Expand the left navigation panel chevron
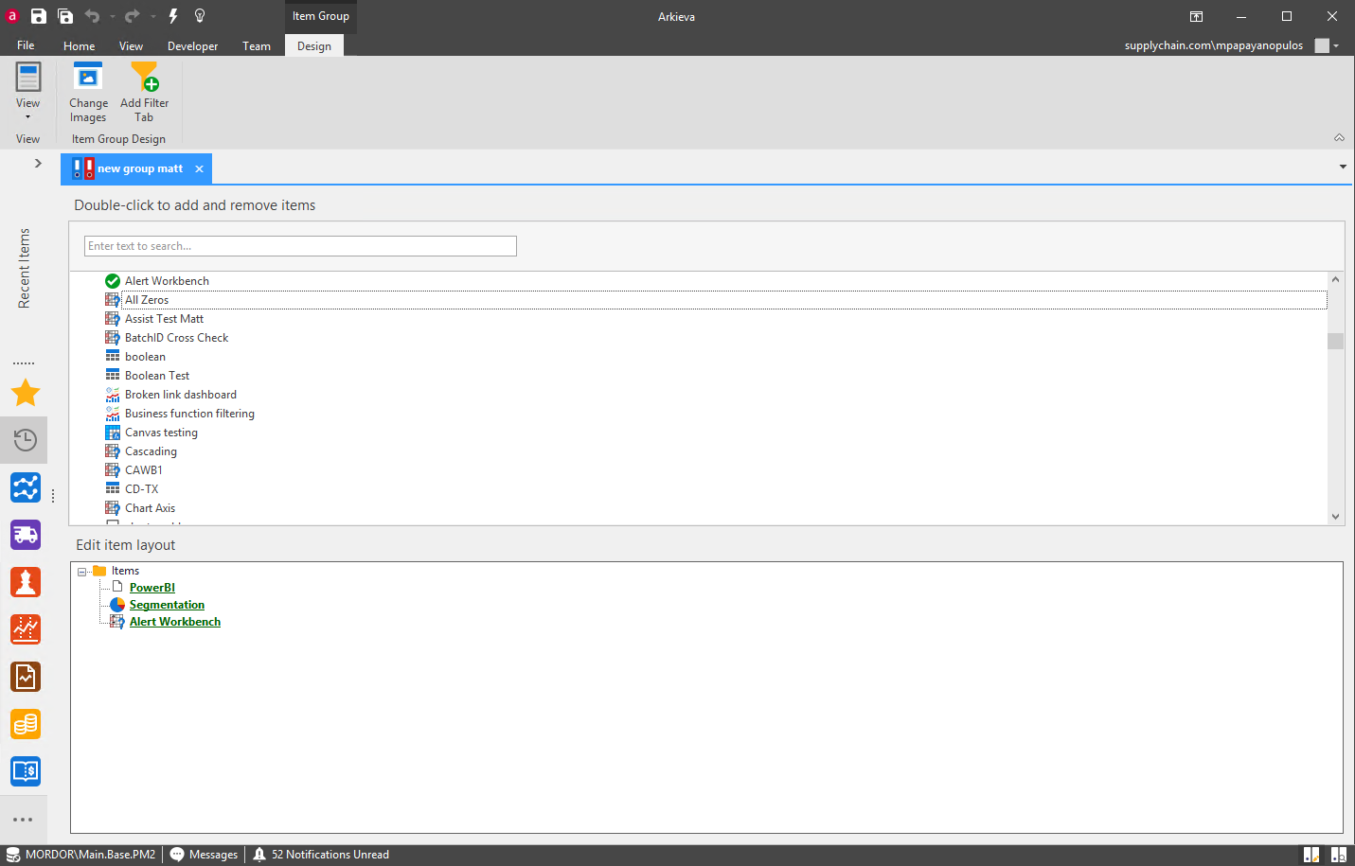This screenshot has width=1355, height=866. 38,163
